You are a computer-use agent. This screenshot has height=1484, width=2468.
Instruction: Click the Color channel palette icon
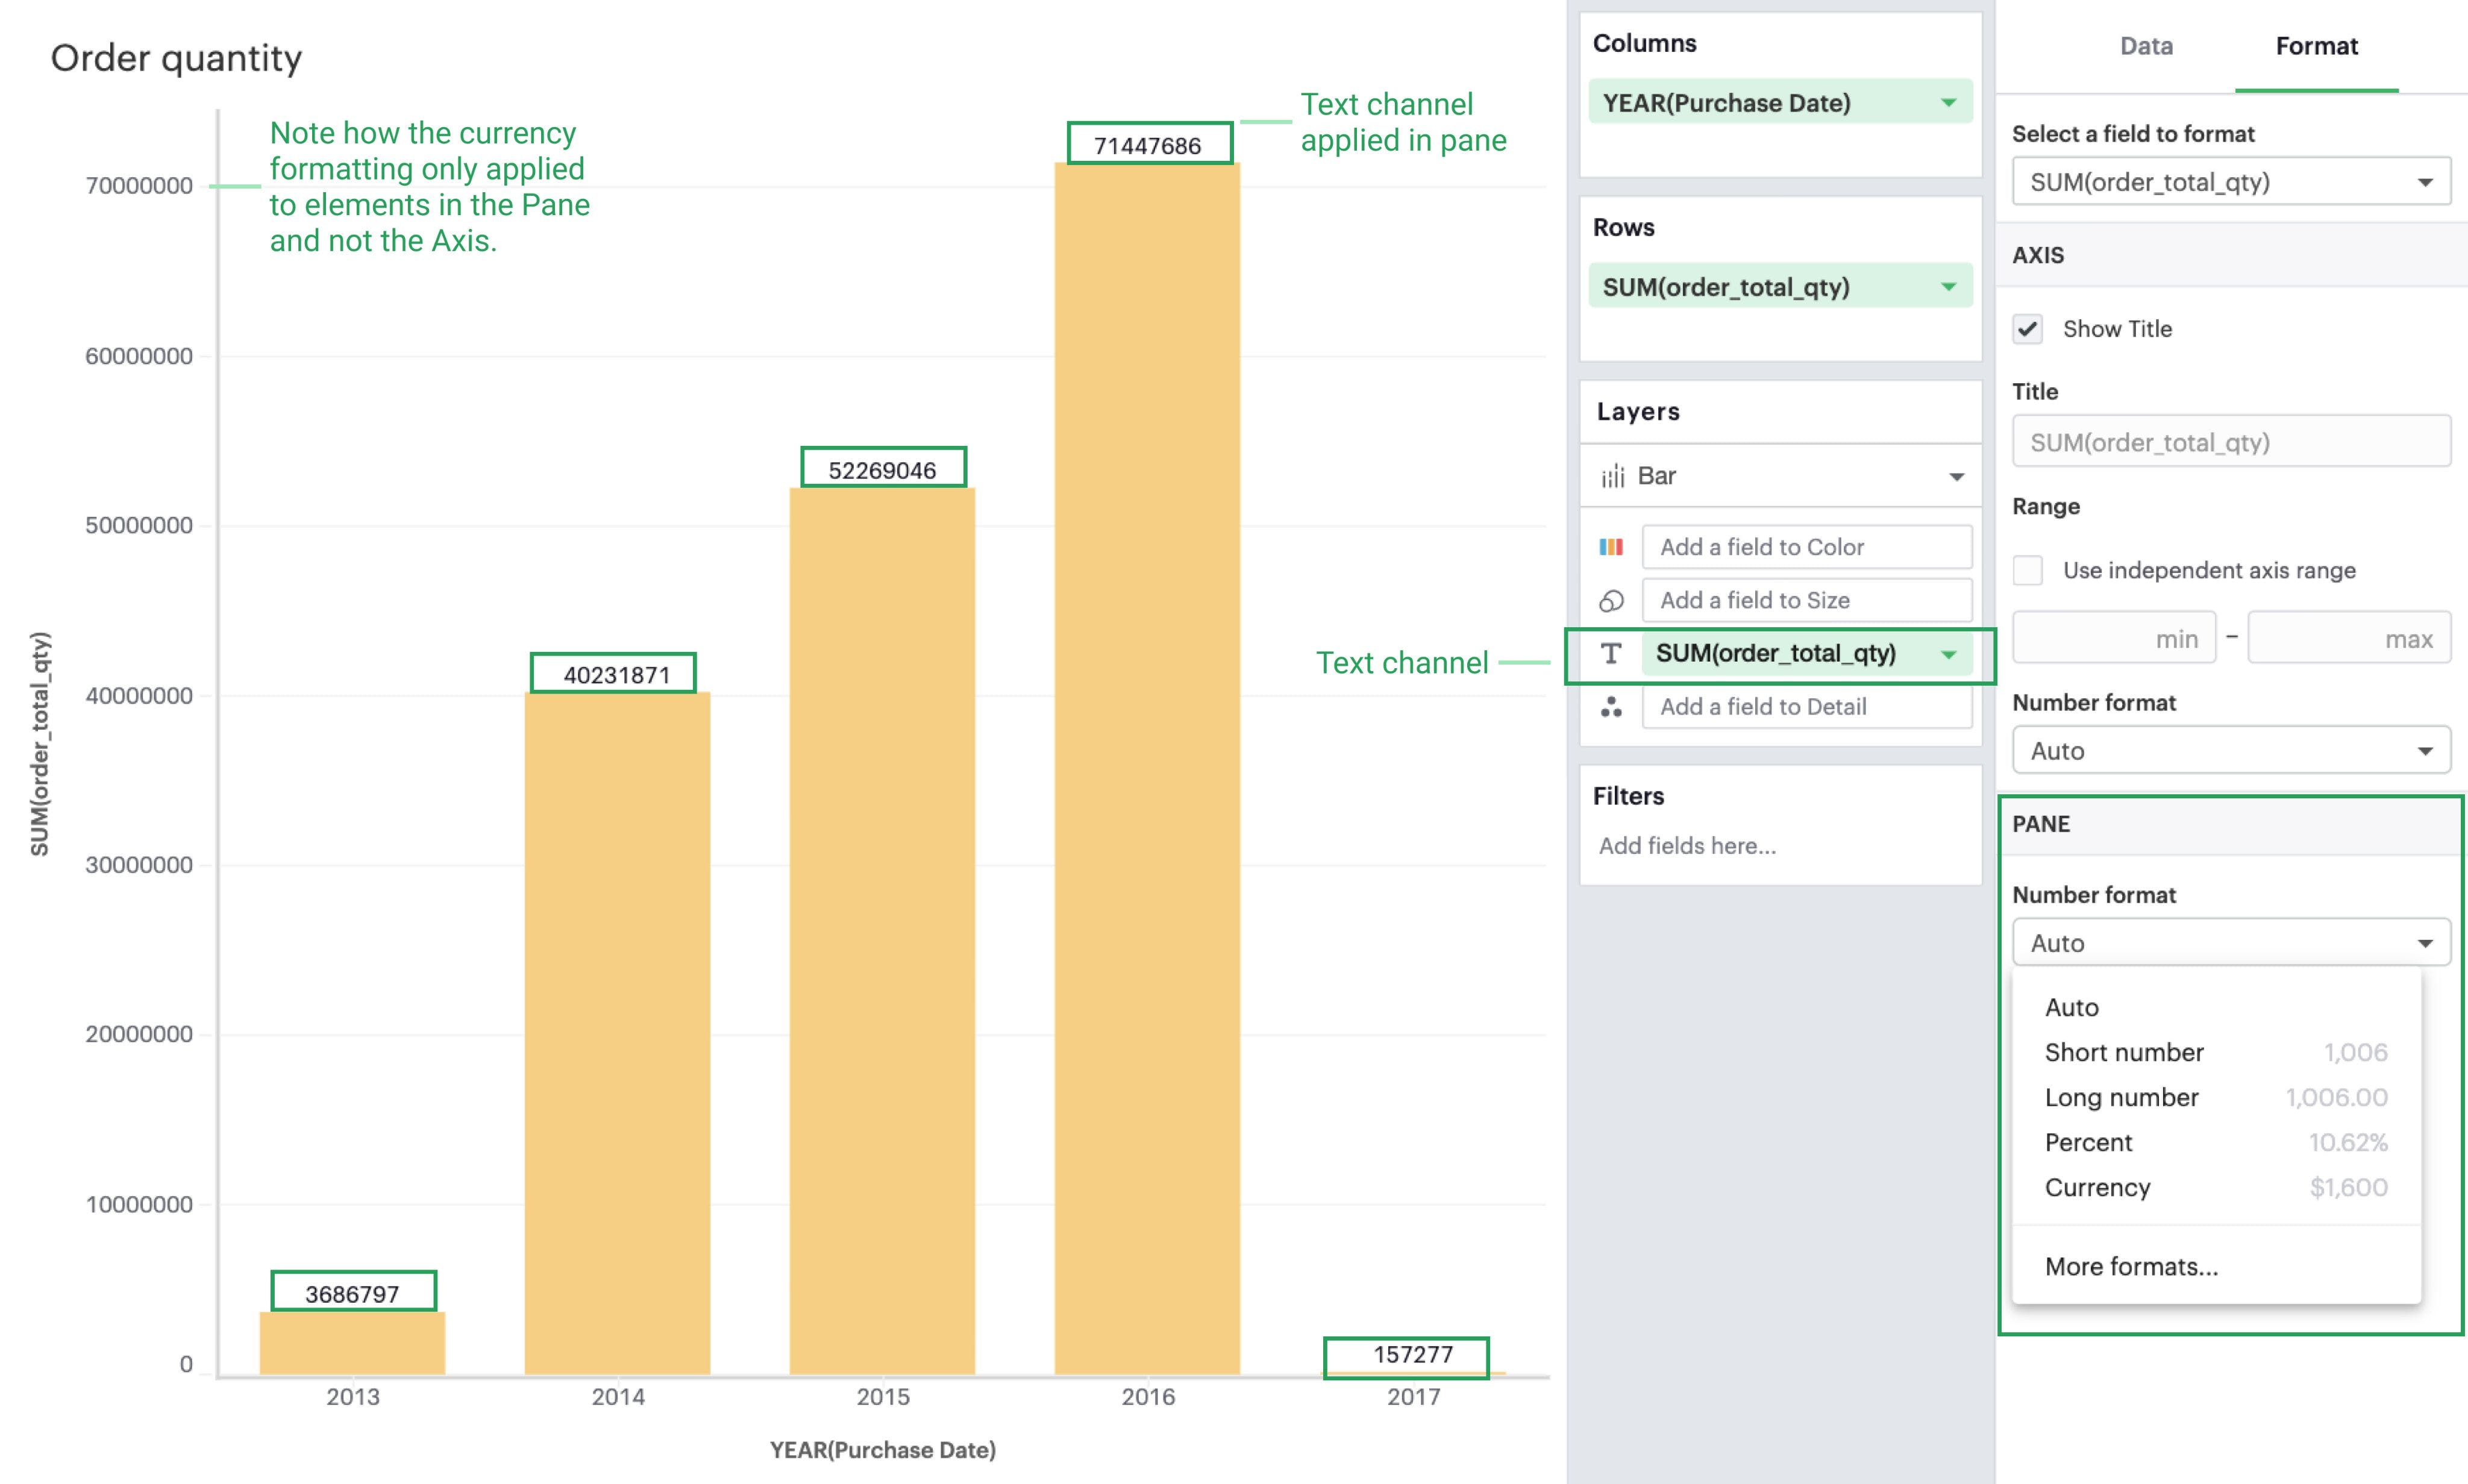(x=1610, y=547)
